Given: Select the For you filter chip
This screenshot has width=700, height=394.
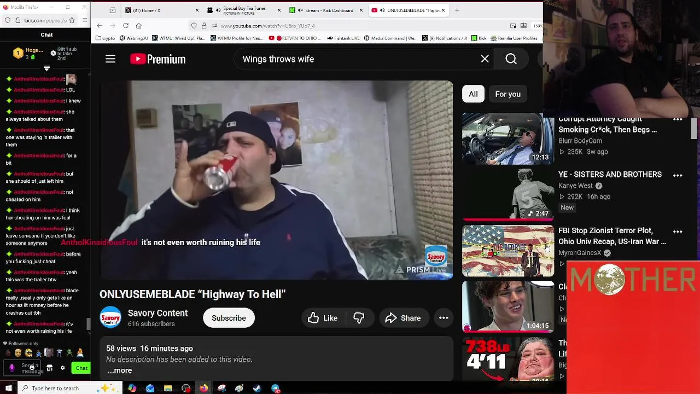Looking at the screenshot, I should pyautogui.click(x=508, y=94).
